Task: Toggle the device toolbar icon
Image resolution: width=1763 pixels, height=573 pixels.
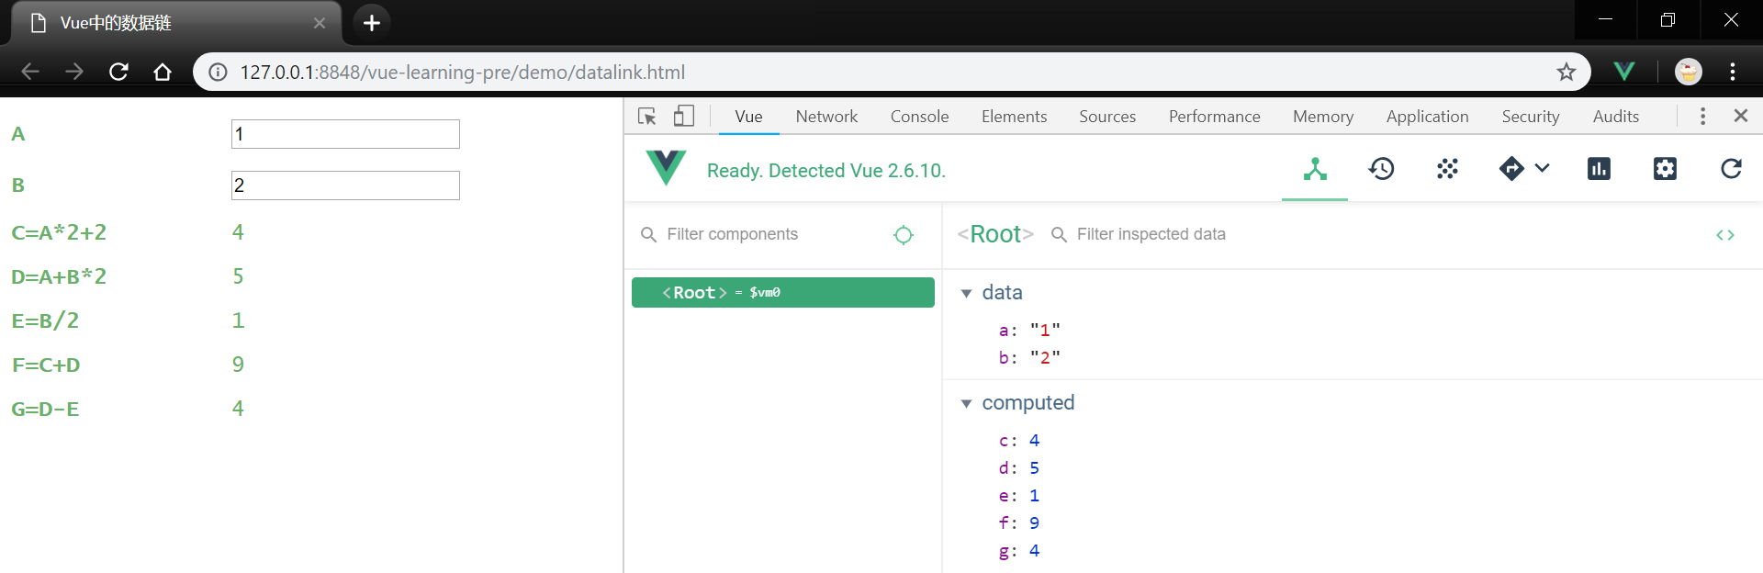Action: pos(684,116)
